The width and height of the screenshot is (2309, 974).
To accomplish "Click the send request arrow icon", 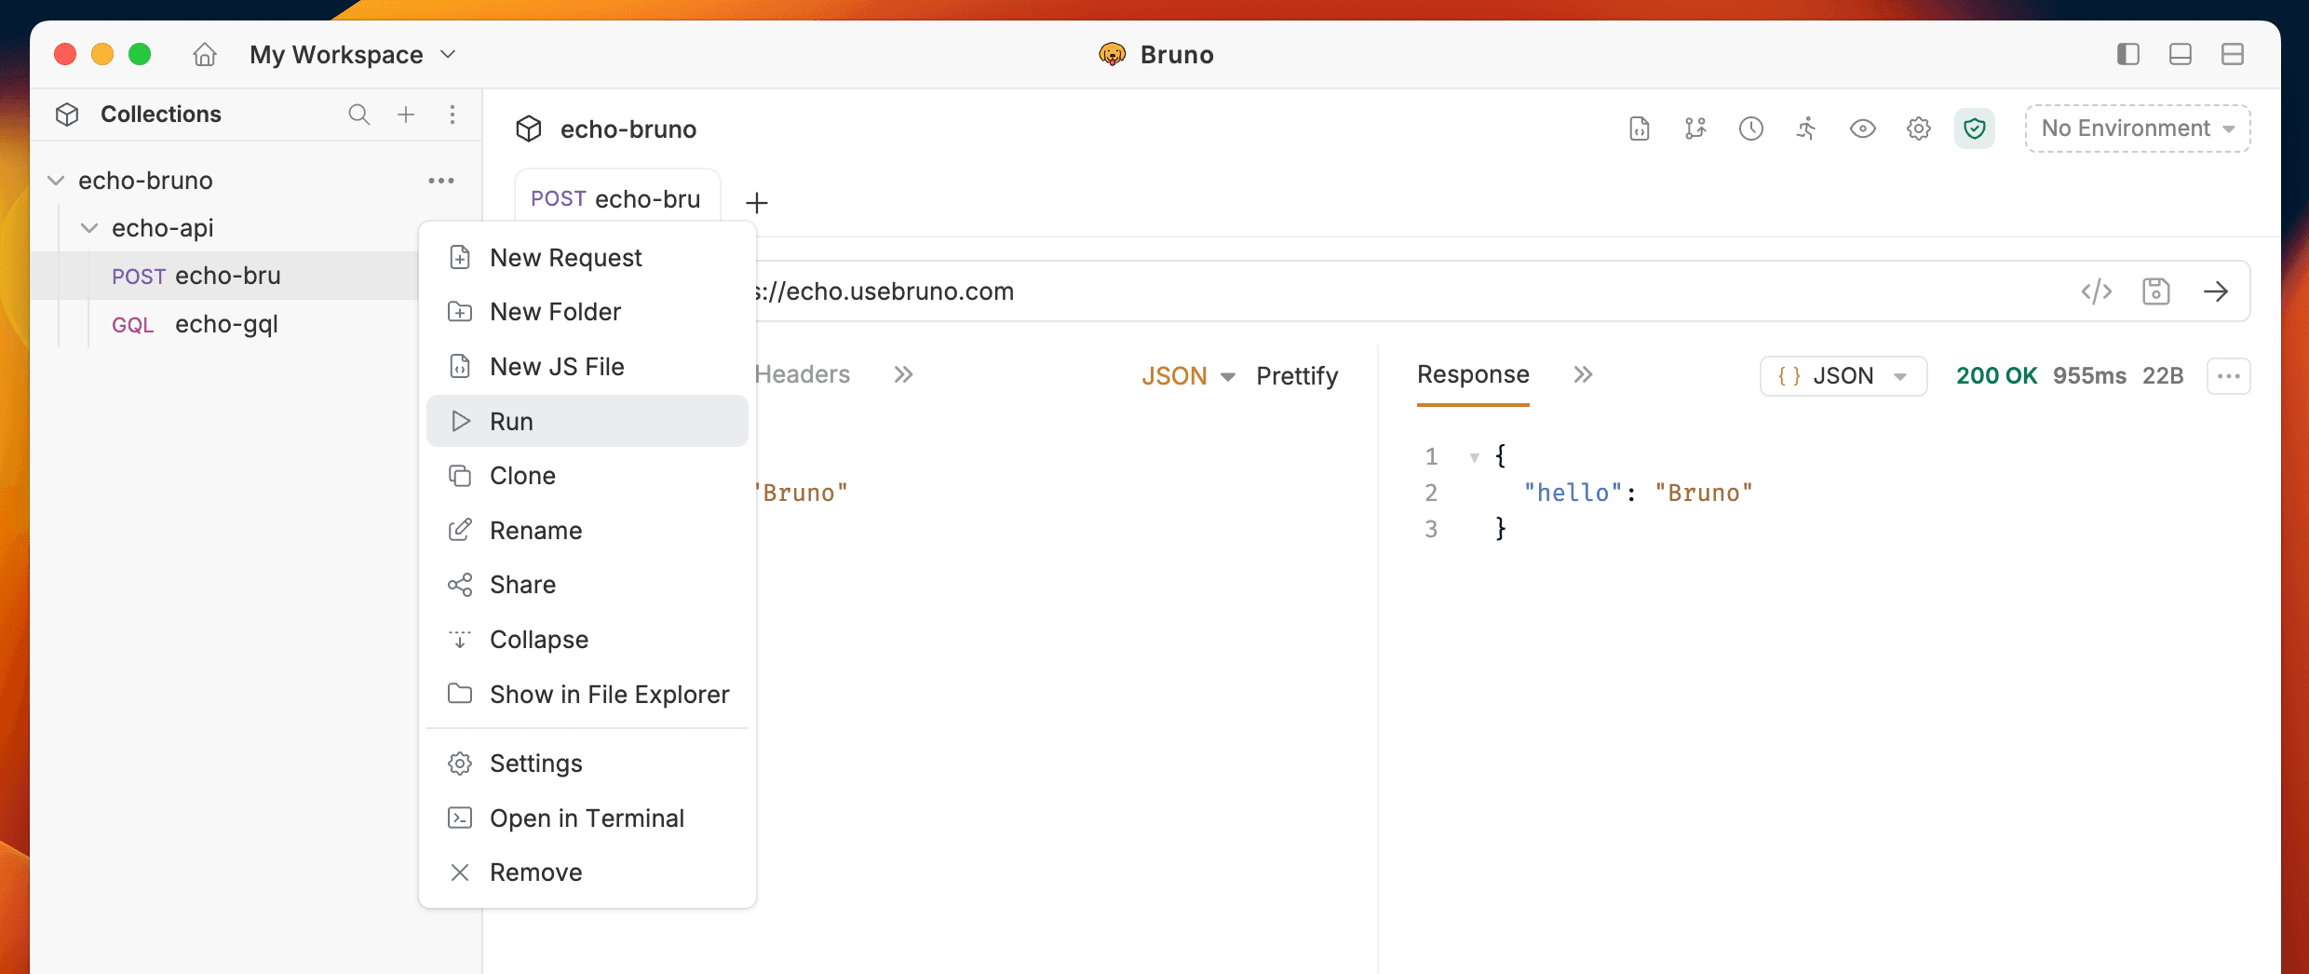I will pos(2216,292).
